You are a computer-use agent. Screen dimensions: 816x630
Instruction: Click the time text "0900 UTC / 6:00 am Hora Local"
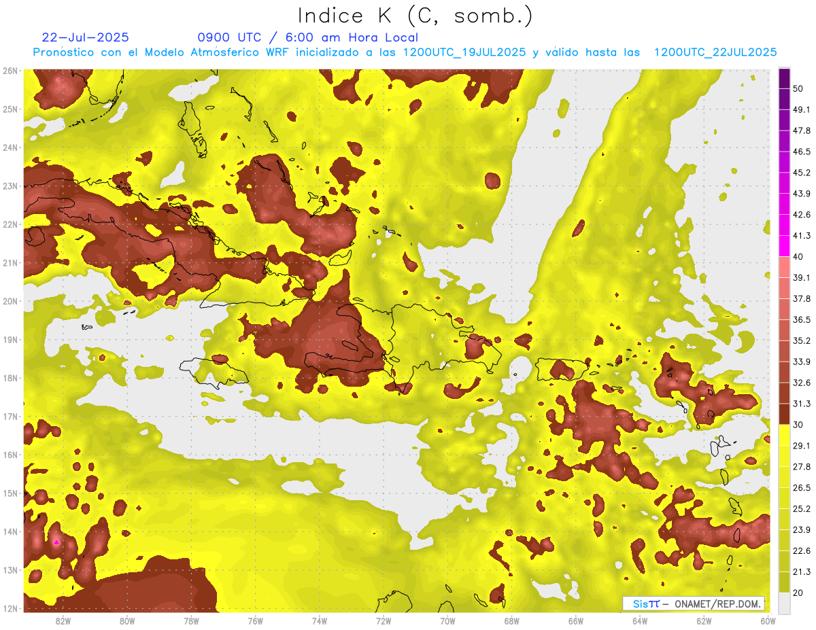[x=307, y=37]
